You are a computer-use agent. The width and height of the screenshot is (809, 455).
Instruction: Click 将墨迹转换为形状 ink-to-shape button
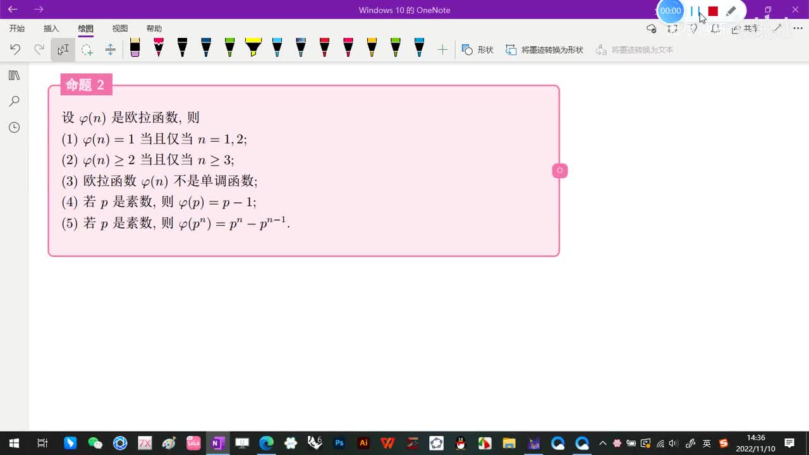[544, 49]
